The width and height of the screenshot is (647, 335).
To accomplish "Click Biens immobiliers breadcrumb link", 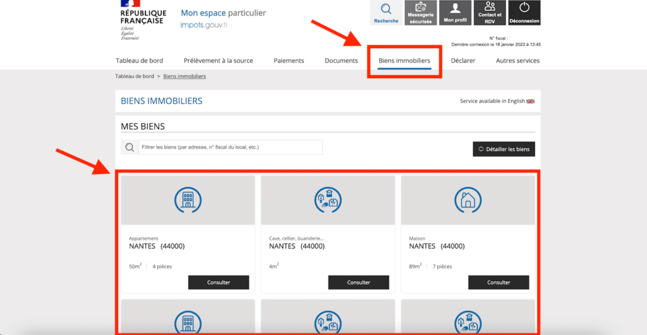I will click(x=184, y=76).
